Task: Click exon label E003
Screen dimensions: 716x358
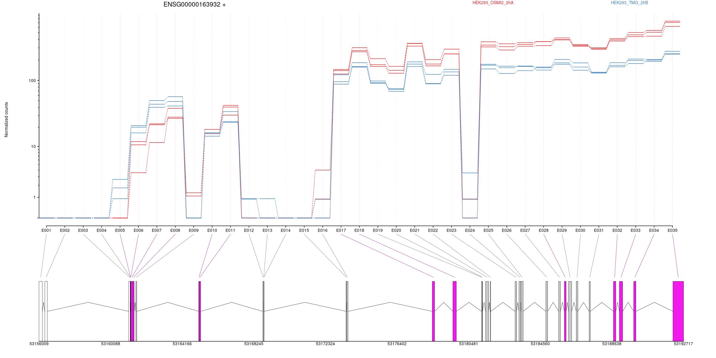Action: click(x=83, y=230)
